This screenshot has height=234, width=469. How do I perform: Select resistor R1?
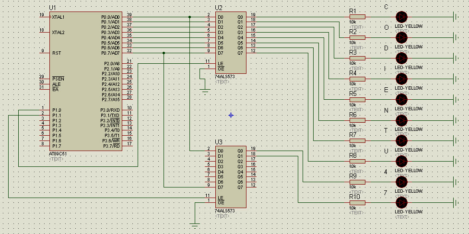coord(357,17)
